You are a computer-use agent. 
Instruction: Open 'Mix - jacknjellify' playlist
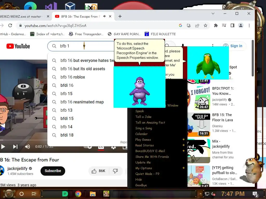pyautogui.click(x=221, y=144)
